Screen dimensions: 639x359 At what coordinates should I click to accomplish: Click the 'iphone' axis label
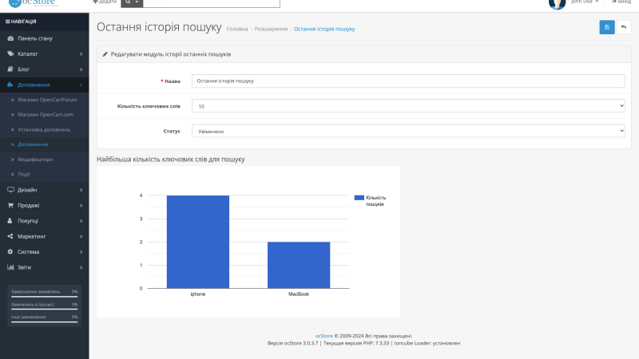(x=198, y=294)
